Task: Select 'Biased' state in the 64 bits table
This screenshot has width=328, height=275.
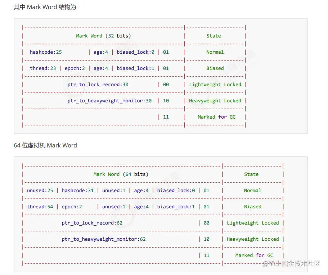Action: [253, 207]
